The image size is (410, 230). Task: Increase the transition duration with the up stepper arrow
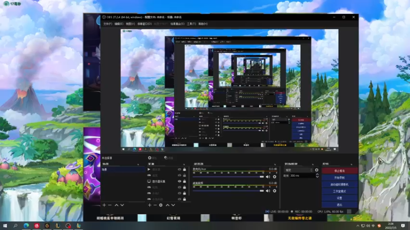tap(317, 174)
